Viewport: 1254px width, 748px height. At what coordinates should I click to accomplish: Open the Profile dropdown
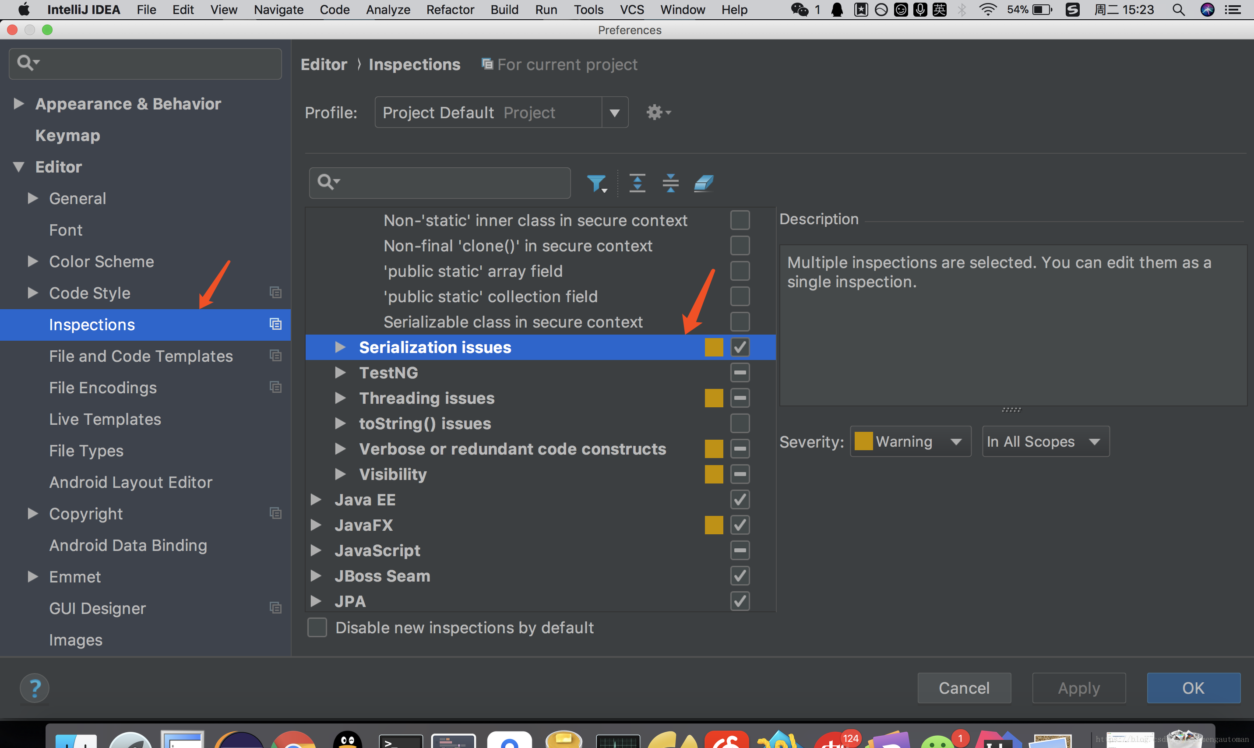614,112
